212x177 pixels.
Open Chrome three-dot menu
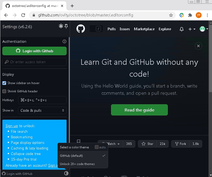207,15
